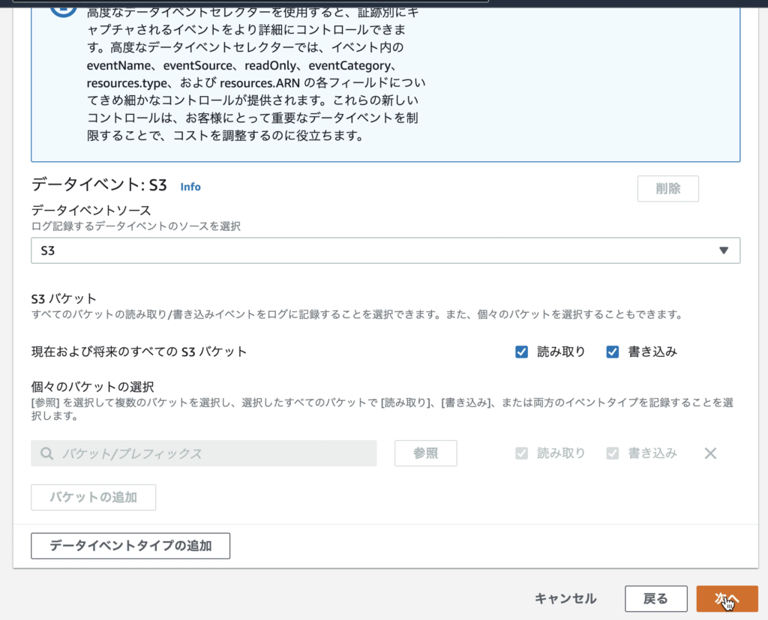Click the 削除 button
The image size is (768, 620).
667,188
